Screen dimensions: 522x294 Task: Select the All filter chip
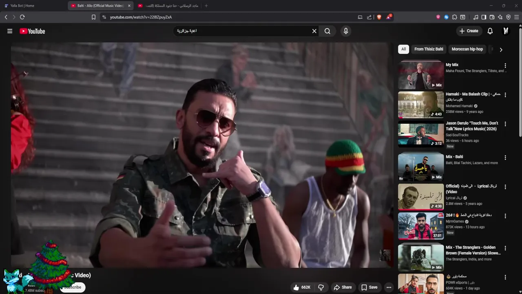point(403,49)
